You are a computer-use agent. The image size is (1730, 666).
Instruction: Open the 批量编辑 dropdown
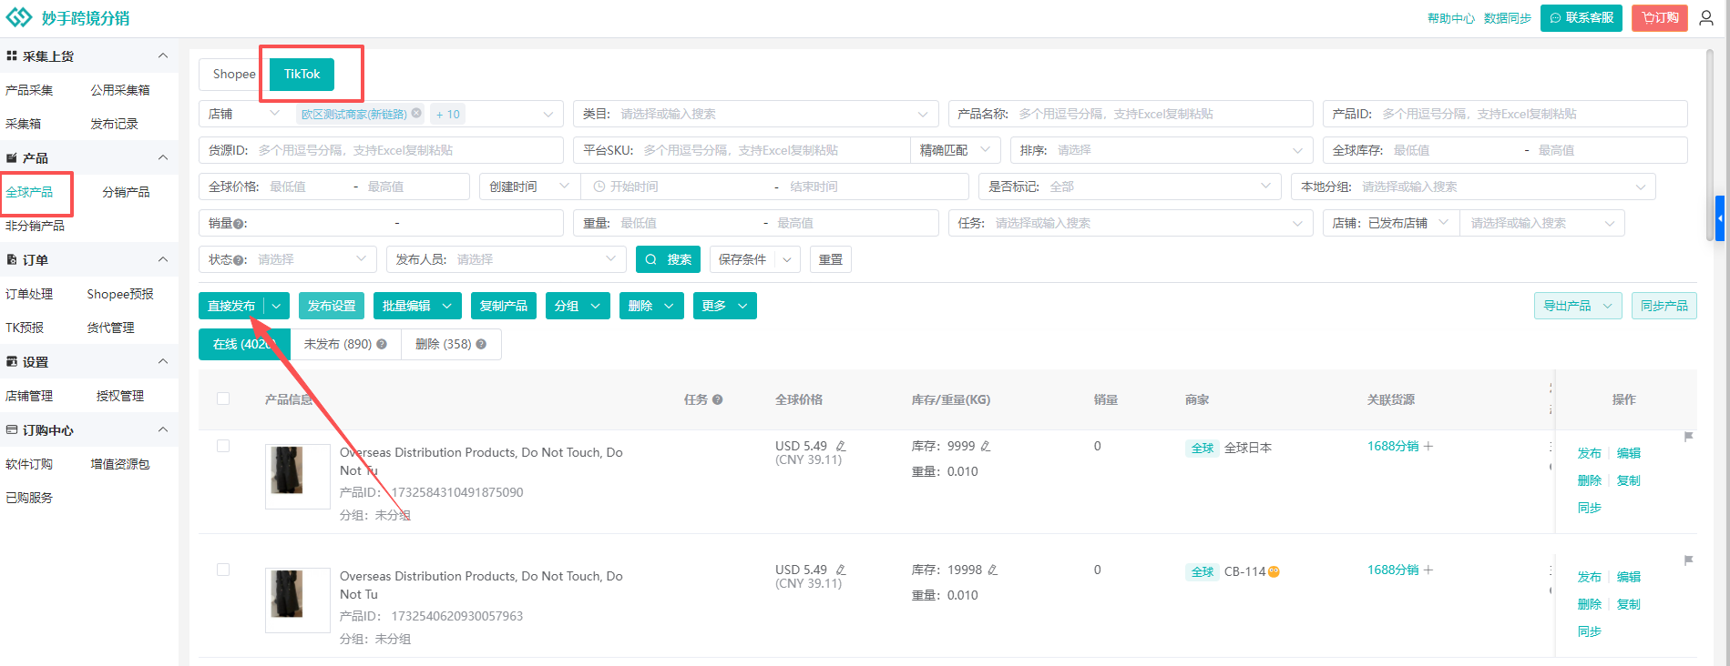(x=417, y=306)
